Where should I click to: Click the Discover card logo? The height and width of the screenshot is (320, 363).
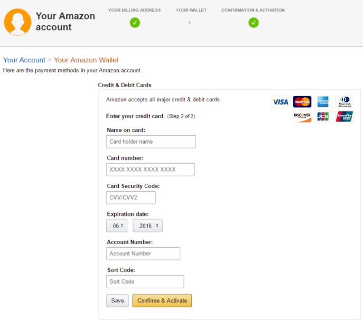tap(302, 116)
